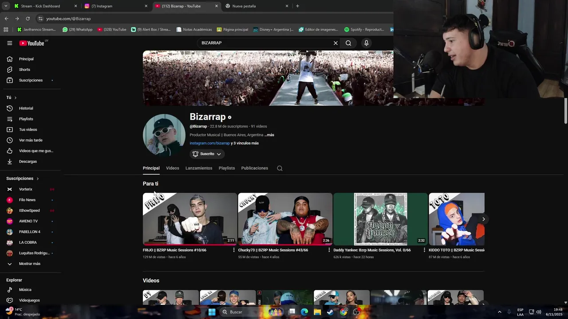The width and height of the screenshot is (568, 319).
Task: Click the YouTube logo
Action: [x=32, y=43]
